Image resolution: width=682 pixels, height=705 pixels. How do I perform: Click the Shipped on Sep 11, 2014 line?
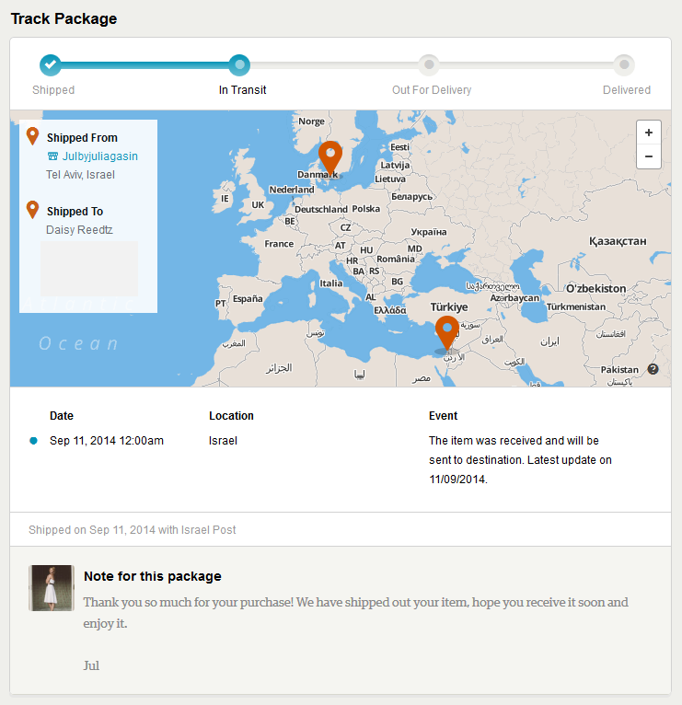coord(133,529)
